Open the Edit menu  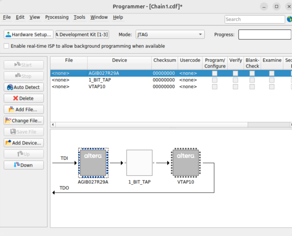click(x=20, y=17)
